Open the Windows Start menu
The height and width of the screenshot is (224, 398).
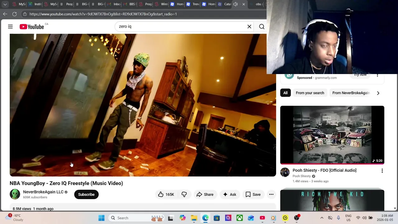click(x=101, y=218)
